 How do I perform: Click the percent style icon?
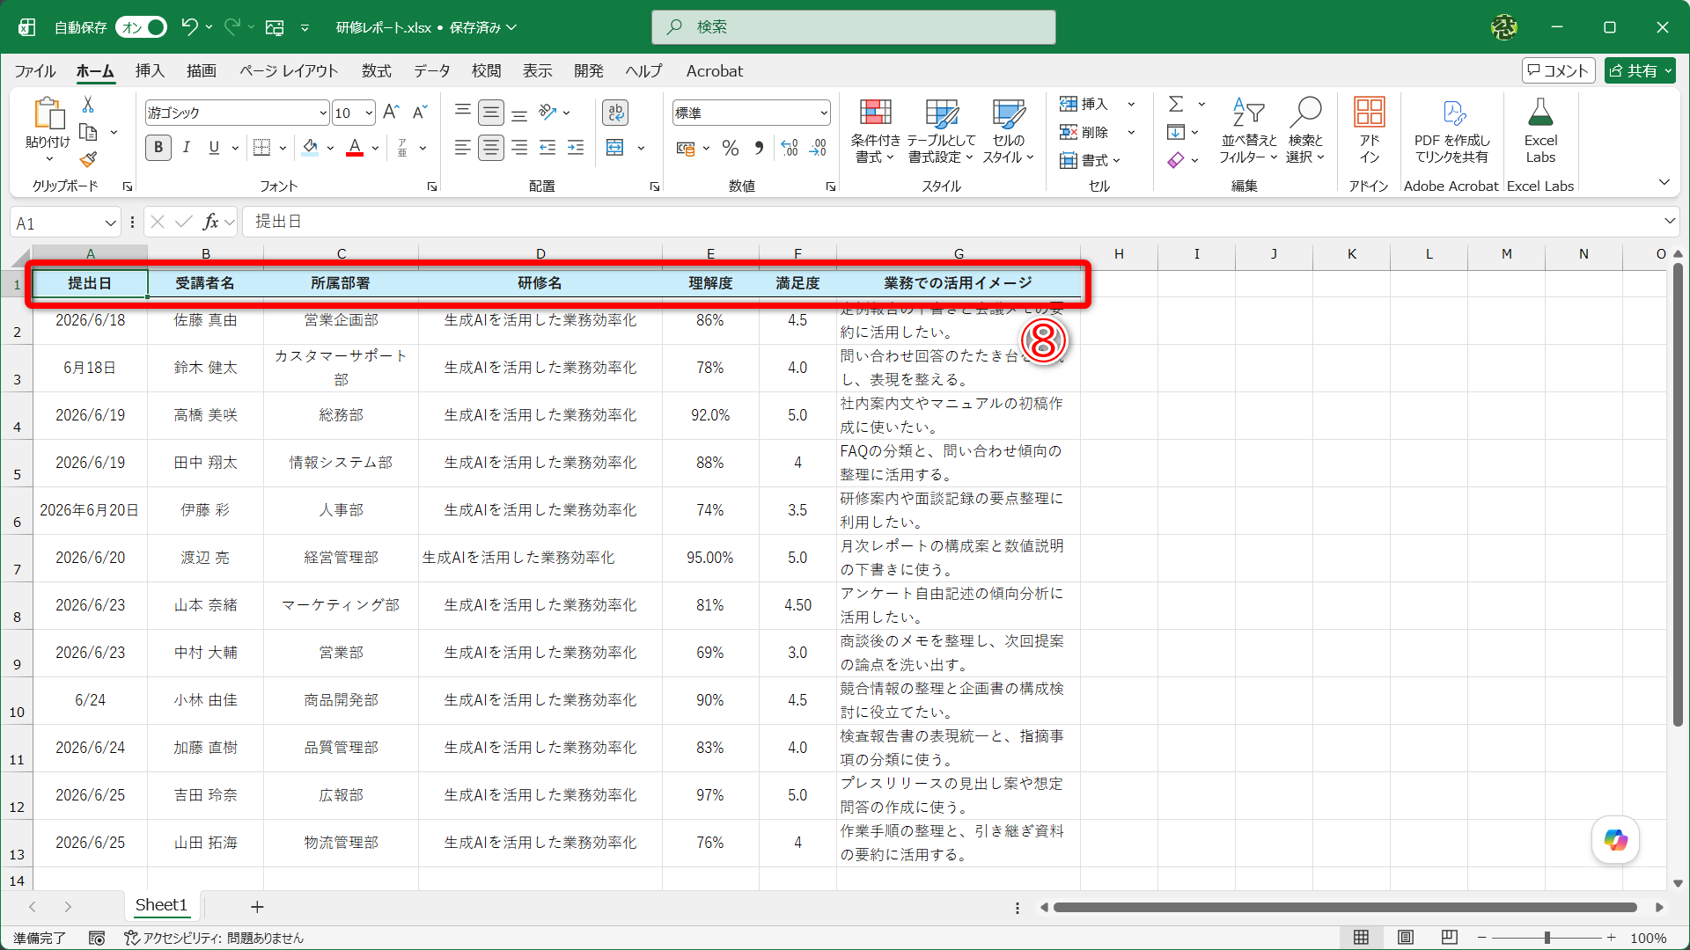731,148
